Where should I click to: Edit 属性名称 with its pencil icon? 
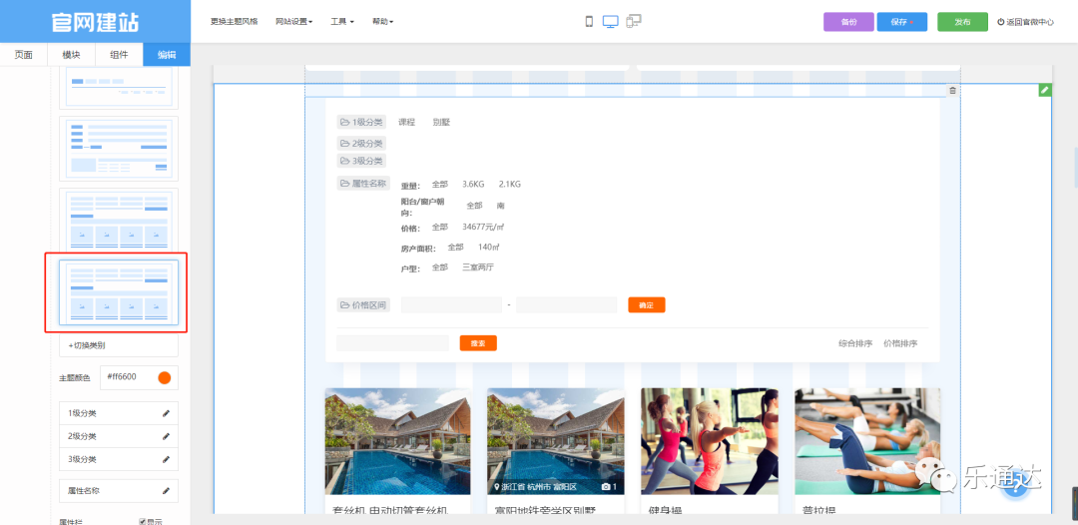coord(166,491)
